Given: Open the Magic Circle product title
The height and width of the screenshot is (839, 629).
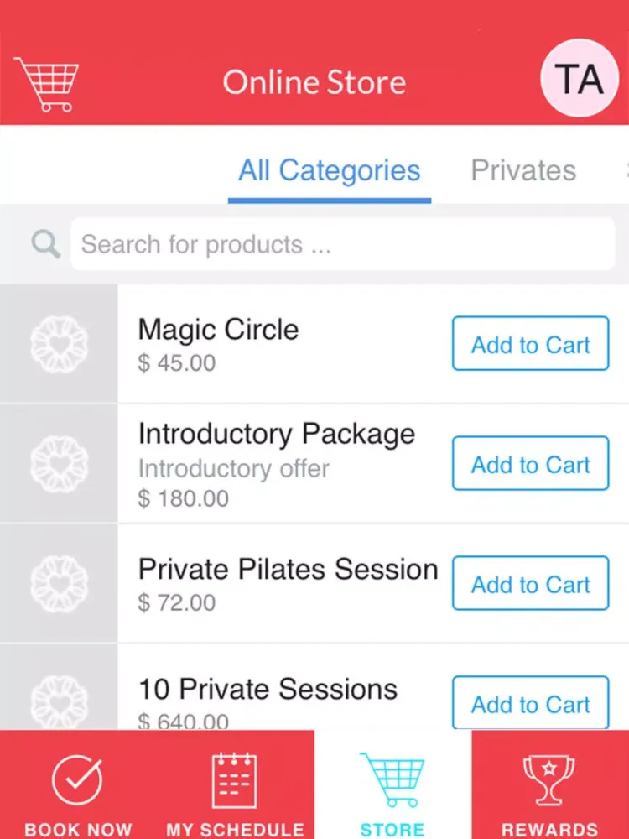Looking at the screenshot, I should click(x=218, y=330).
